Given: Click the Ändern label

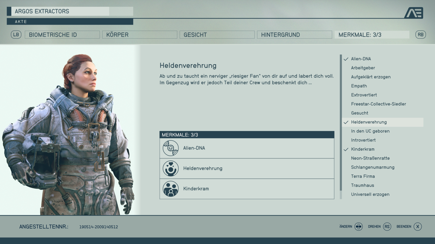Looking at the screenshot, I should point(346,227).
